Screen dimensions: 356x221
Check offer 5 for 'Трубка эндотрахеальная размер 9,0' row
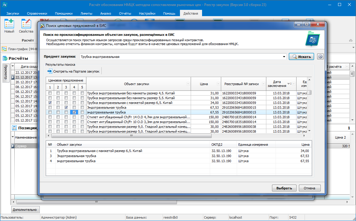[82, 126]
